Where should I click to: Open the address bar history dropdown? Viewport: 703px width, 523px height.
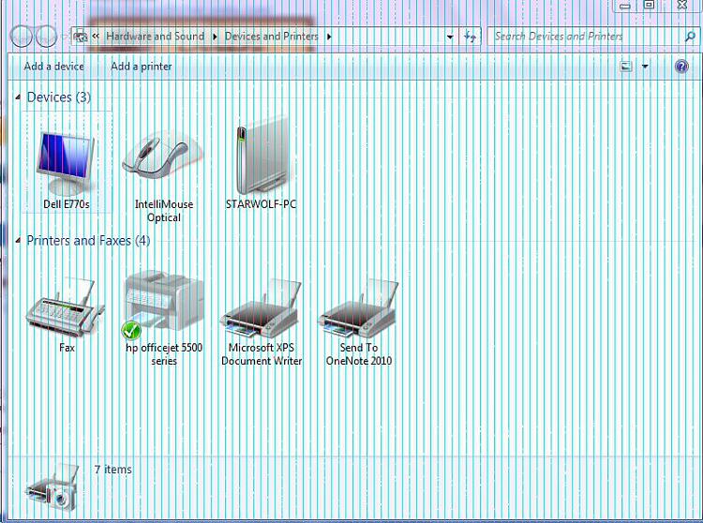point(450,37)
